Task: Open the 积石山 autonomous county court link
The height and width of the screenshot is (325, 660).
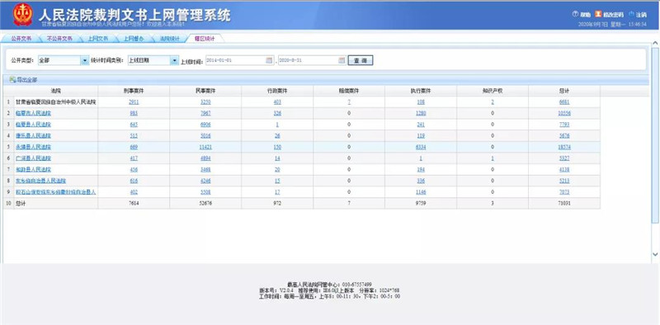Action: point(56,192)
